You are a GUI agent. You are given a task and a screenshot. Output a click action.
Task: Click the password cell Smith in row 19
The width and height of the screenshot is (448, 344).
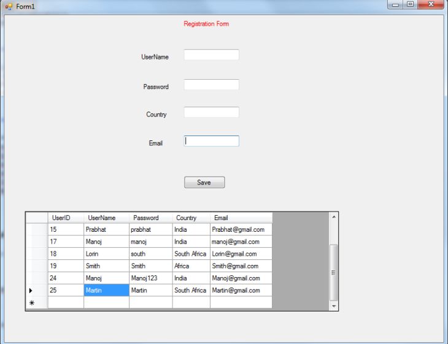tap(151, 266)
